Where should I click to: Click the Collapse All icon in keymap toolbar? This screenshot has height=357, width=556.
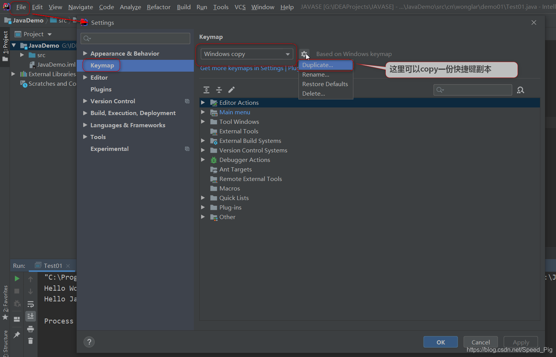pos(219,90)
